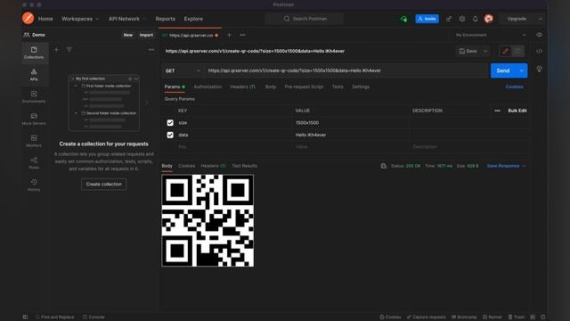Click the New button in workspace header

[128, 35]
